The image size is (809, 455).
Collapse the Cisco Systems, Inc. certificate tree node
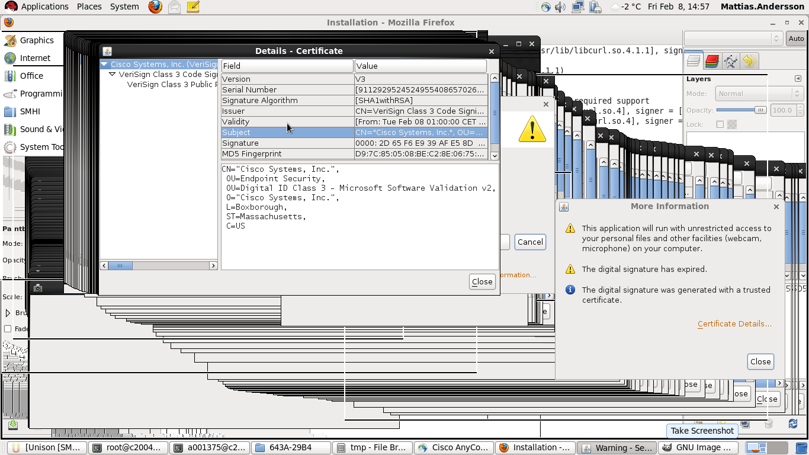104,64
